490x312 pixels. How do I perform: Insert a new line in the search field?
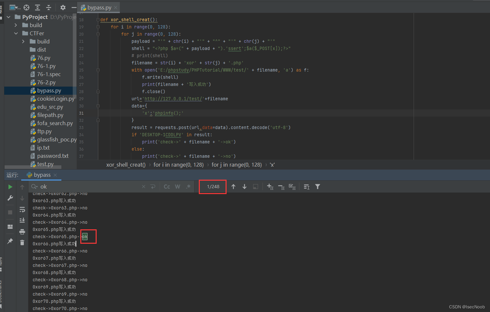point(153,187)
